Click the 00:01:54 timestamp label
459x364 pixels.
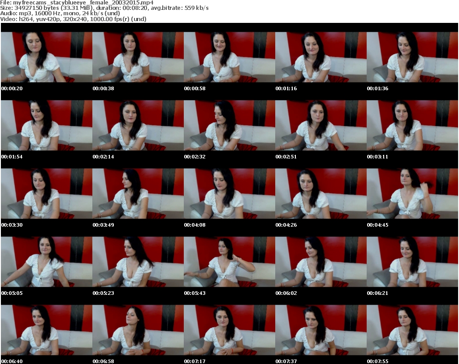tap(12, 157)
